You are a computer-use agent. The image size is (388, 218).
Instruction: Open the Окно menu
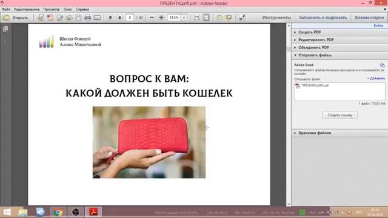pyautogui.click(x=67, y=10)
